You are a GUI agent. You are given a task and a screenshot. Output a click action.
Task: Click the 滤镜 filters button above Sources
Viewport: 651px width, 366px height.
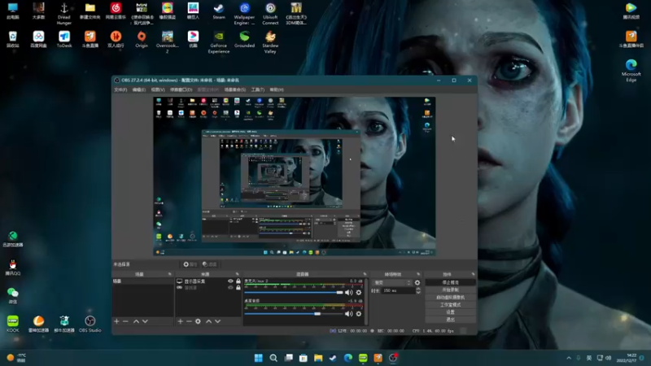tap(210, 264)
